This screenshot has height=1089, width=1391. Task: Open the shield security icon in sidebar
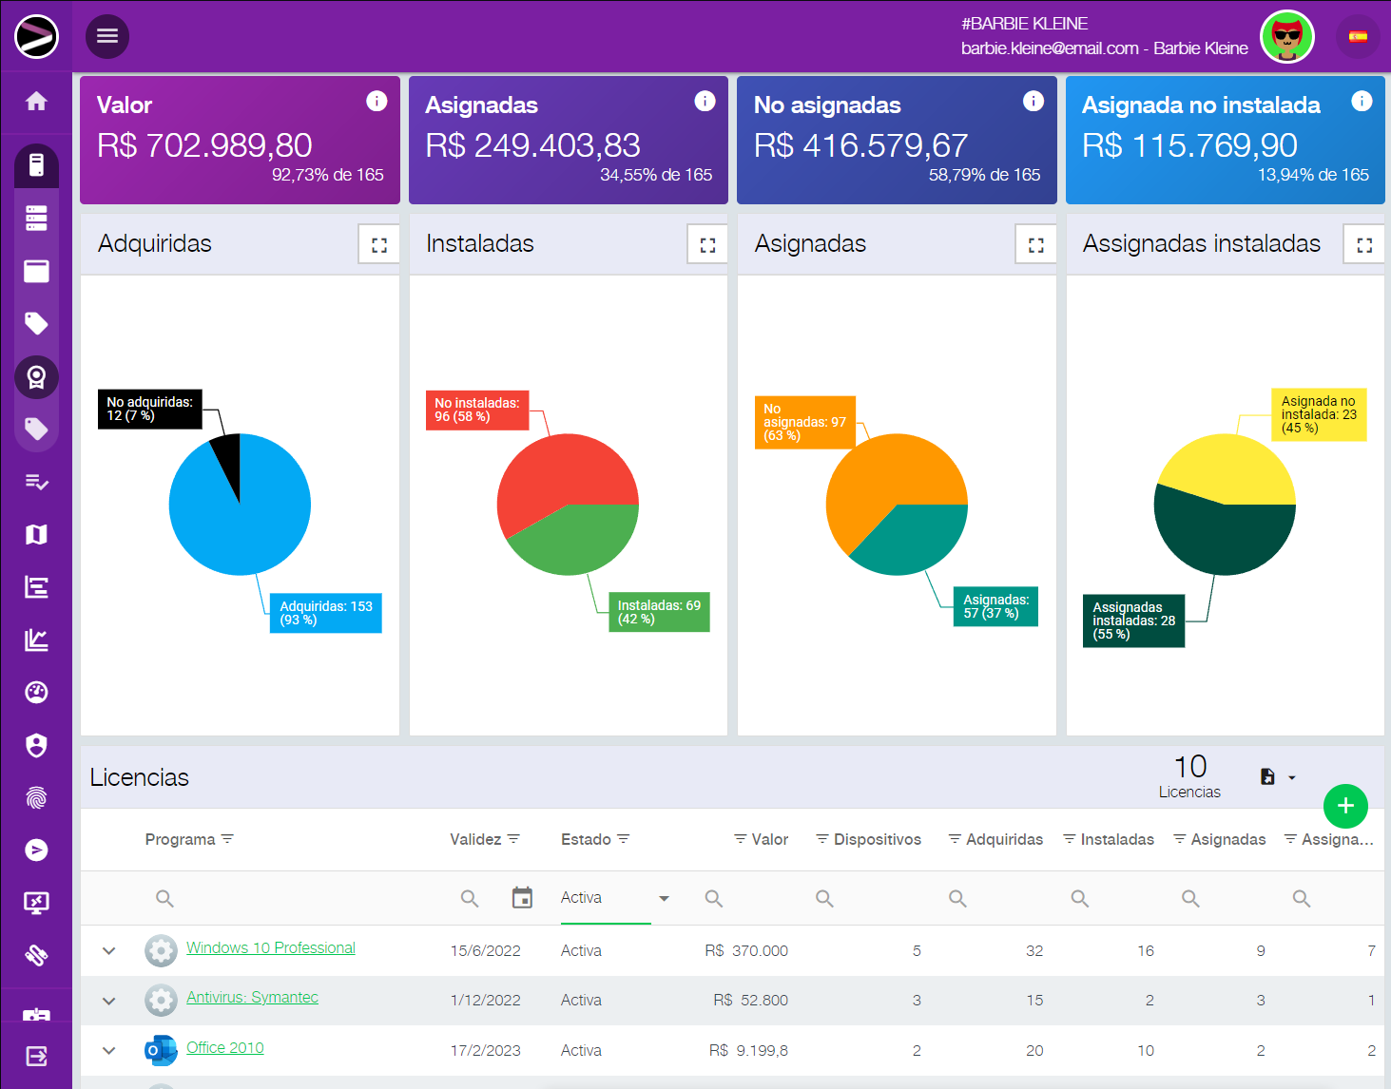[x=36, y=745]
